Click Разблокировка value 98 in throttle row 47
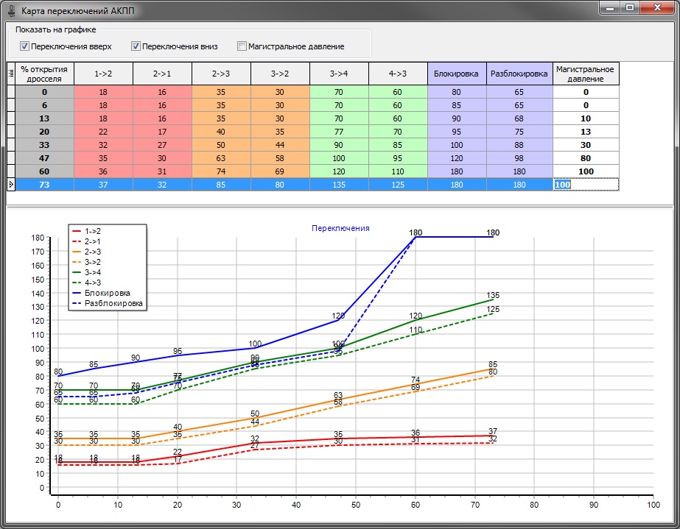 tap(519, 158)
